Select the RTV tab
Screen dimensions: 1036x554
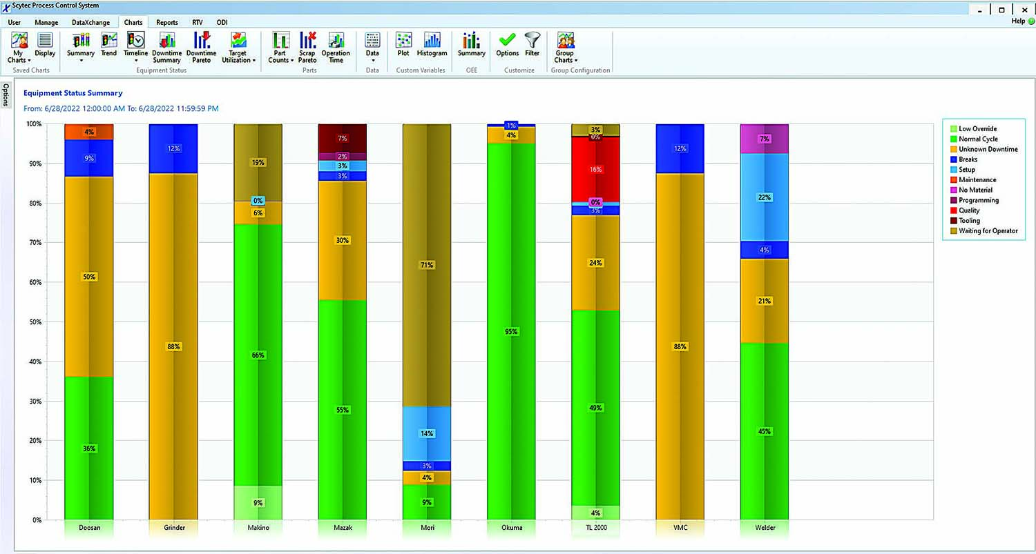198,22
